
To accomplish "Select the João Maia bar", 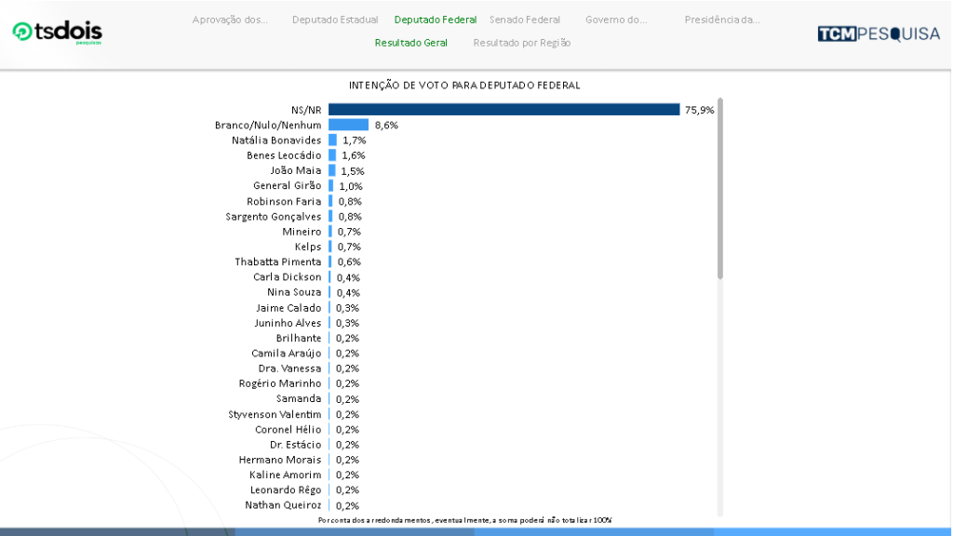I will tap(332, 170).
